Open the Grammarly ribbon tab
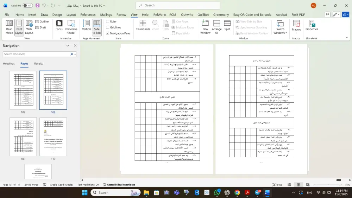352x198 pixels. (221, 14)
